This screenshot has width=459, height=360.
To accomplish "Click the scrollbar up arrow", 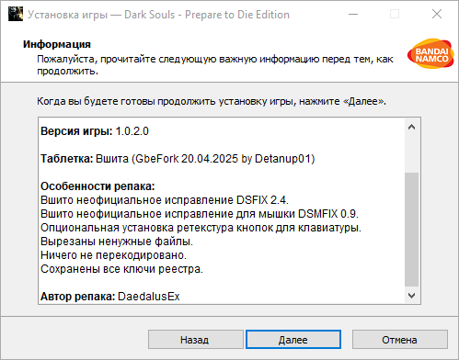I will point(411,127).
